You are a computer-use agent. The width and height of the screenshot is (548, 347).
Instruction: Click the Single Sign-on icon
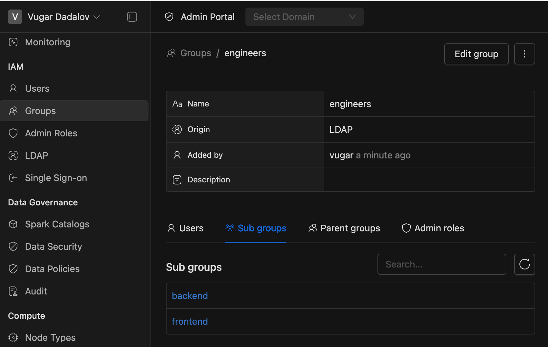(x=13, y=178)
